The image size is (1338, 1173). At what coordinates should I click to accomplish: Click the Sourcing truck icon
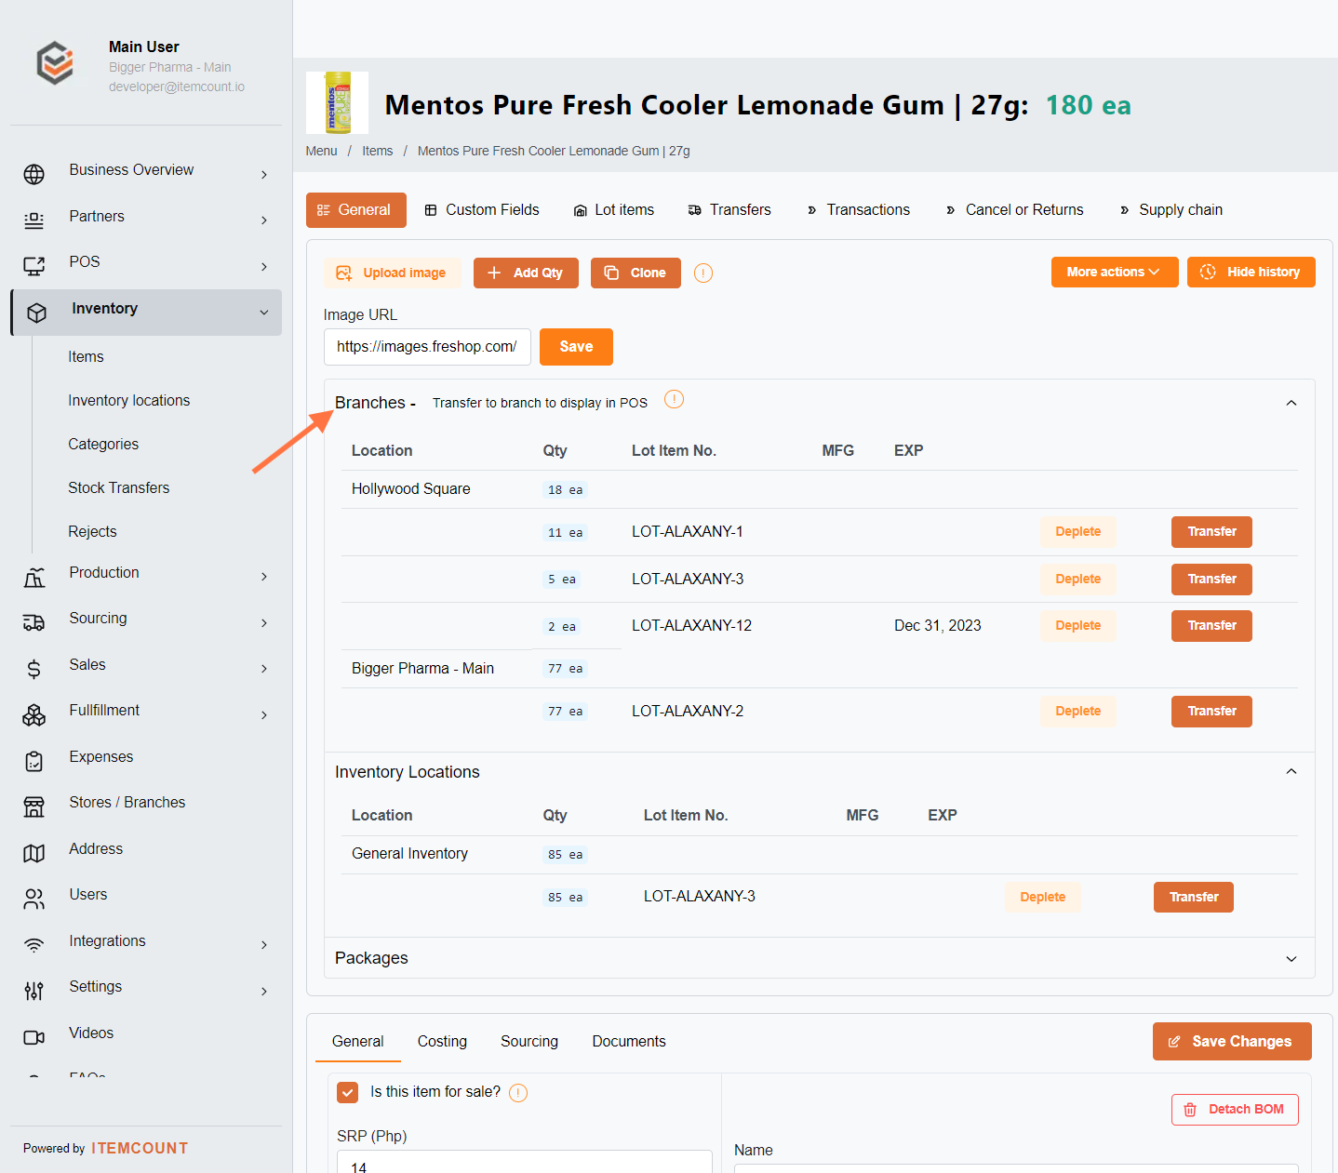(34, 622)
